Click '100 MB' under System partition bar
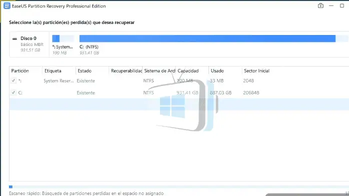The image size is (349, 196). coord(59,52)
